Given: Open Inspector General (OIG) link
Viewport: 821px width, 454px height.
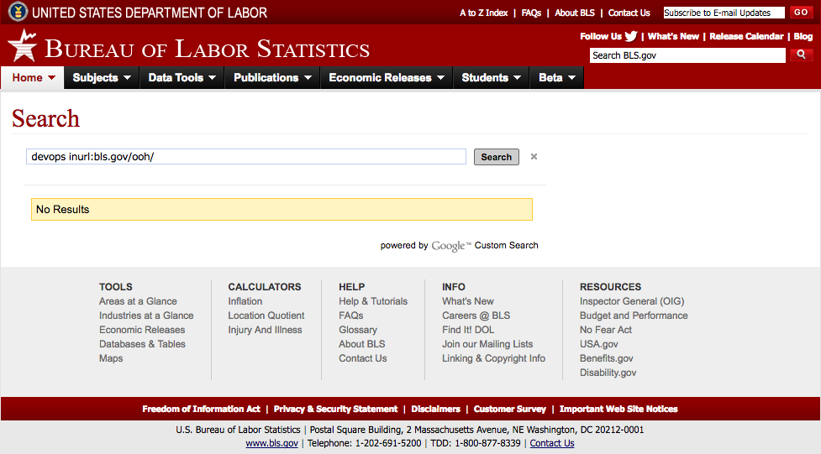Looking at the screenshot, I should (632, 301).
